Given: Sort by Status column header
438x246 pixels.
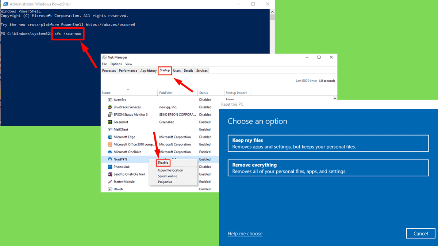Looking at the screenshot, I should tap(203, 93).
